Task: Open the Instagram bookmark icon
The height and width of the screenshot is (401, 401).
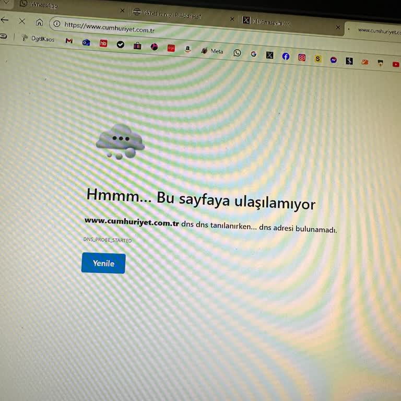Action: (x=302, y=57)
